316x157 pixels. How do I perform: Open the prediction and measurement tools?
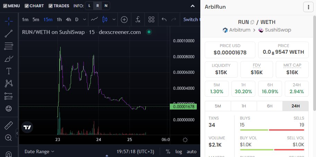[x=9, y=96]
